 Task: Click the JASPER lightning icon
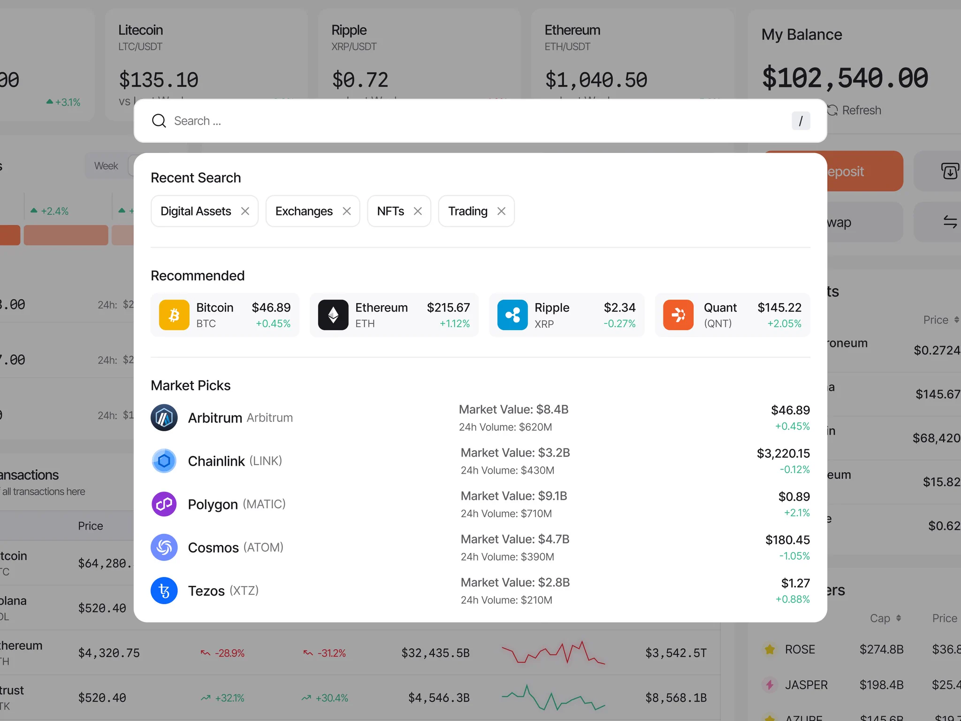click(x=770, y=685)
